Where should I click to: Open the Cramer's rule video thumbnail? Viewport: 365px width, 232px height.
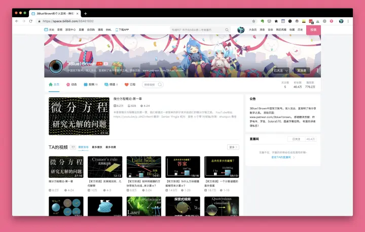coord(105,167)
